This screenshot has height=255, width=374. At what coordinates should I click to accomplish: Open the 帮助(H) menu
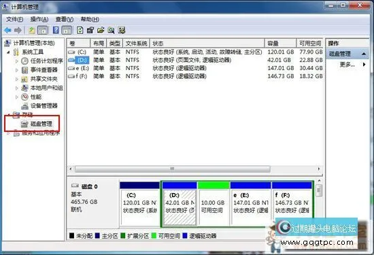click(90, 19)
